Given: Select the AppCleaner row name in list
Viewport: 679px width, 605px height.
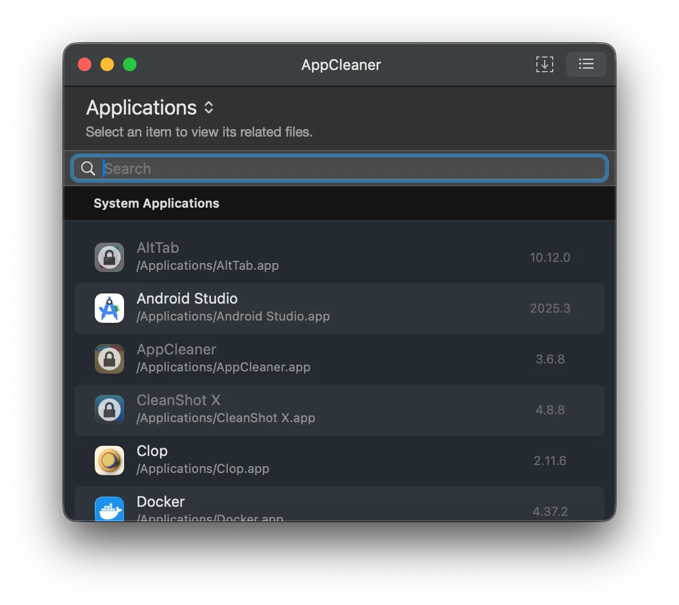Looking at the screenshot, I should pos(177,349).
